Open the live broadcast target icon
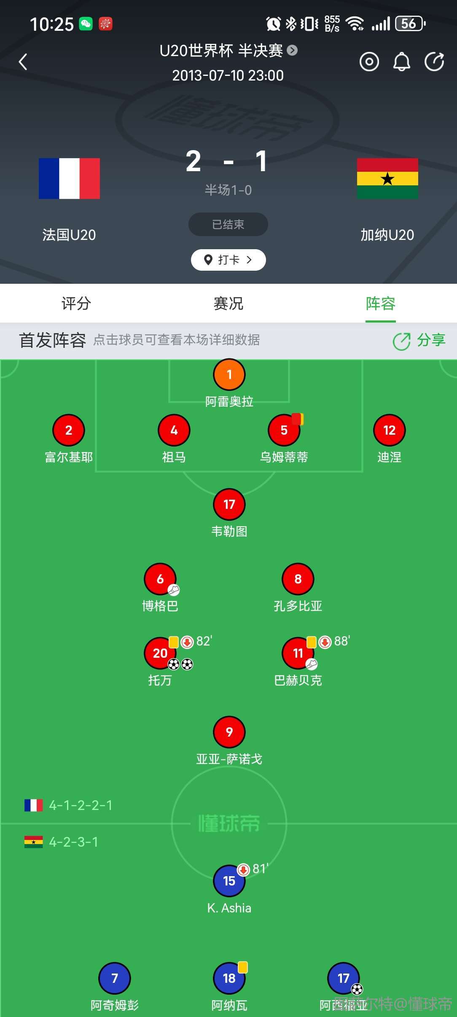 coord(369,62)
